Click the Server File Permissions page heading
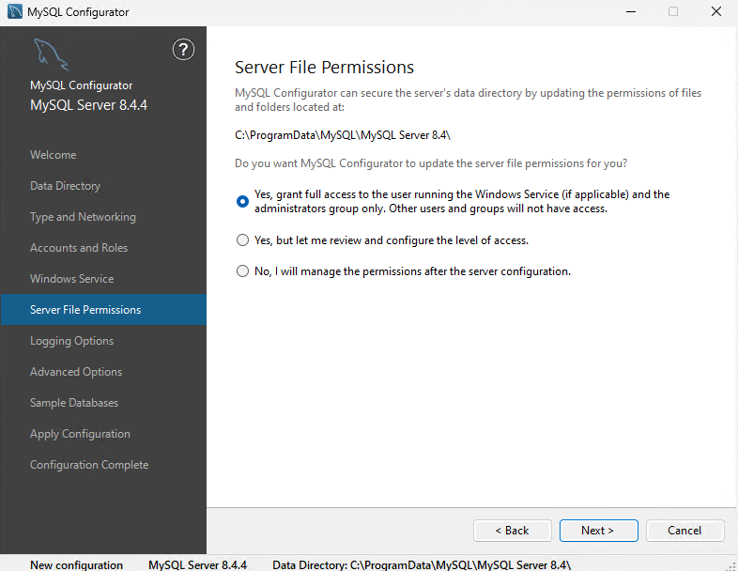The height and width of the screenshot is (571, 738). (x=324, y=68)
